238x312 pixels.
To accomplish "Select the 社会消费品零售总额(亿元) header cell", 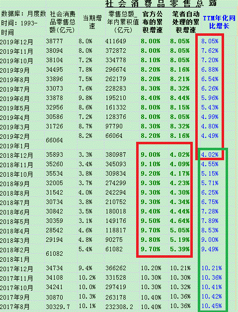I will (x=63, y=22).
